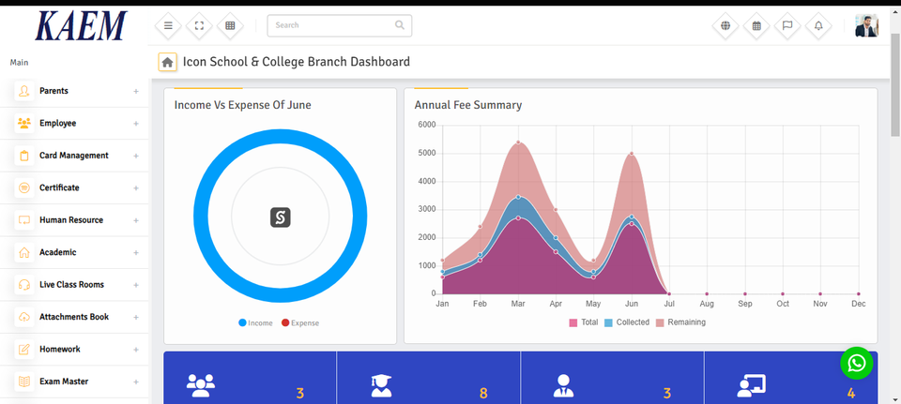Viewport: 901px width, 404px height.
Task: Click the green WhatsApp chat button
Action: pos(856,363)
